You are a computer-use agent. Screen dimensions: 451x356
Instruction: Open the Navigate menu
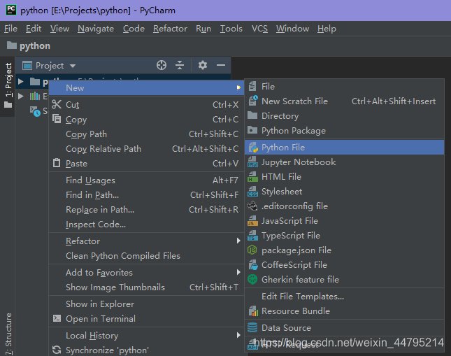tap(96, 29)
